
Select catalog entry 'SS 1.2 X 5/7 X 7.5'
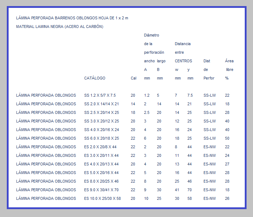pos(100,95)
